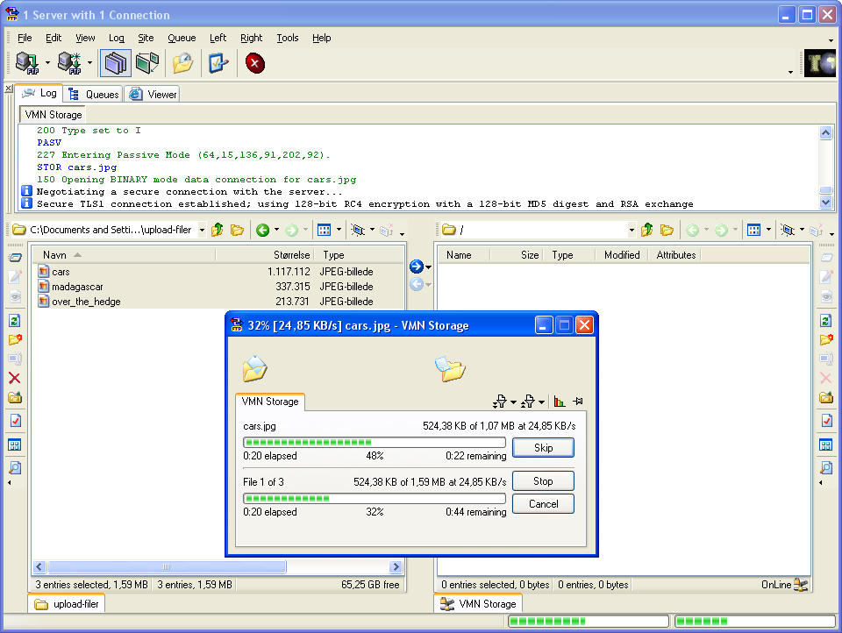This screenshot has height=633, width=842.
Task: Click the red X delete icon in left sidebar
Action: (x=14, y=378)
